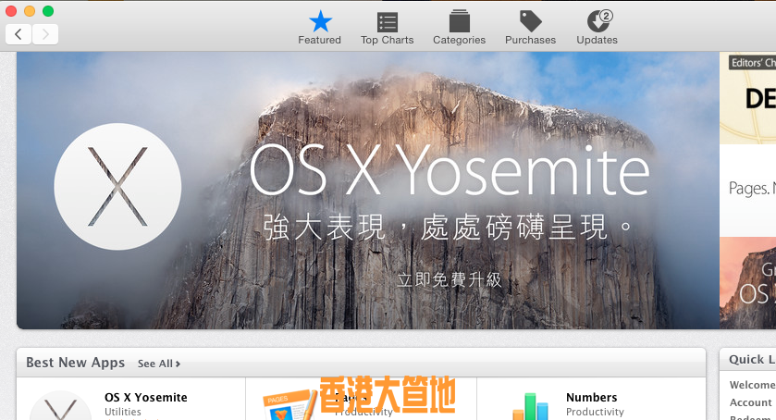This screenshot has width=776, height=420.
Task: Click the round X logo in Yosemite banner
Action: [117, 186]
